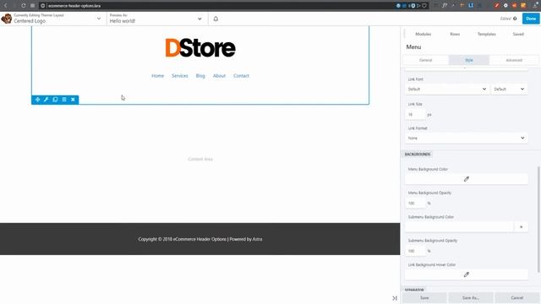Open the Link Font family dropdown
The width and height of the screenshot is (541, 304).
447,89
